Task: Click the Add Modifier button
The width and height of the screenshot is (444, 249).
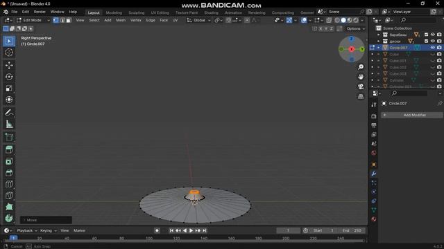Action: [411, 116]
